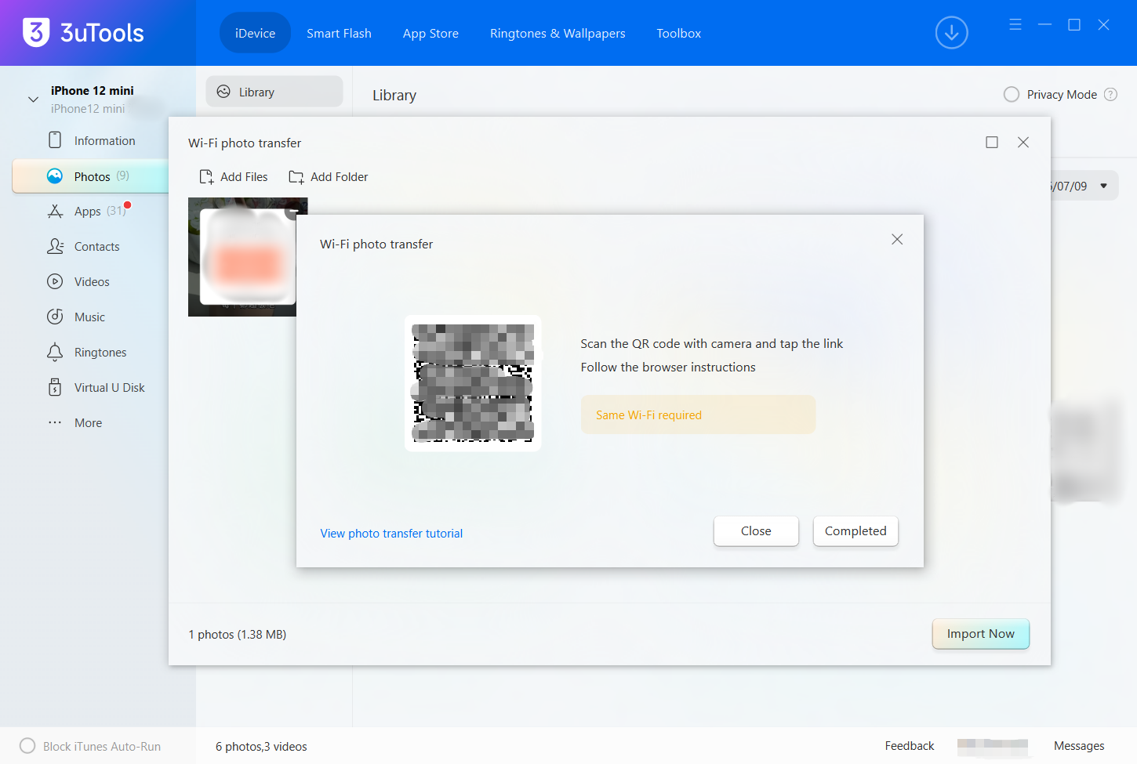Close the outer Wi-Fi photo transfer window
This screenshot has width=1137, height=764.
(x=1023, y=142)
